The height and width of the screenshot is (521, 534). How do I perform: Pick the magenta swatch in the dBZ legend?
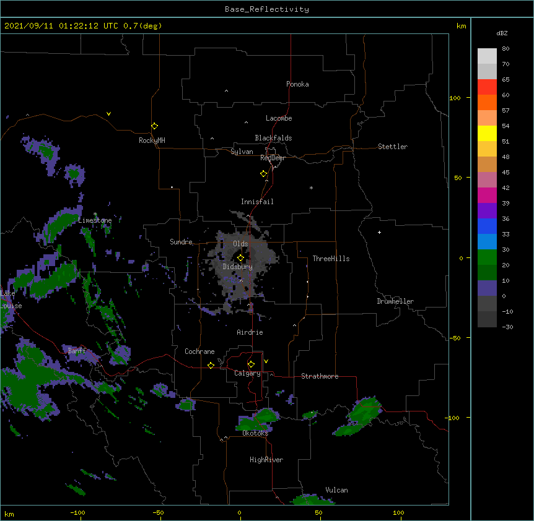click(487, 195)
